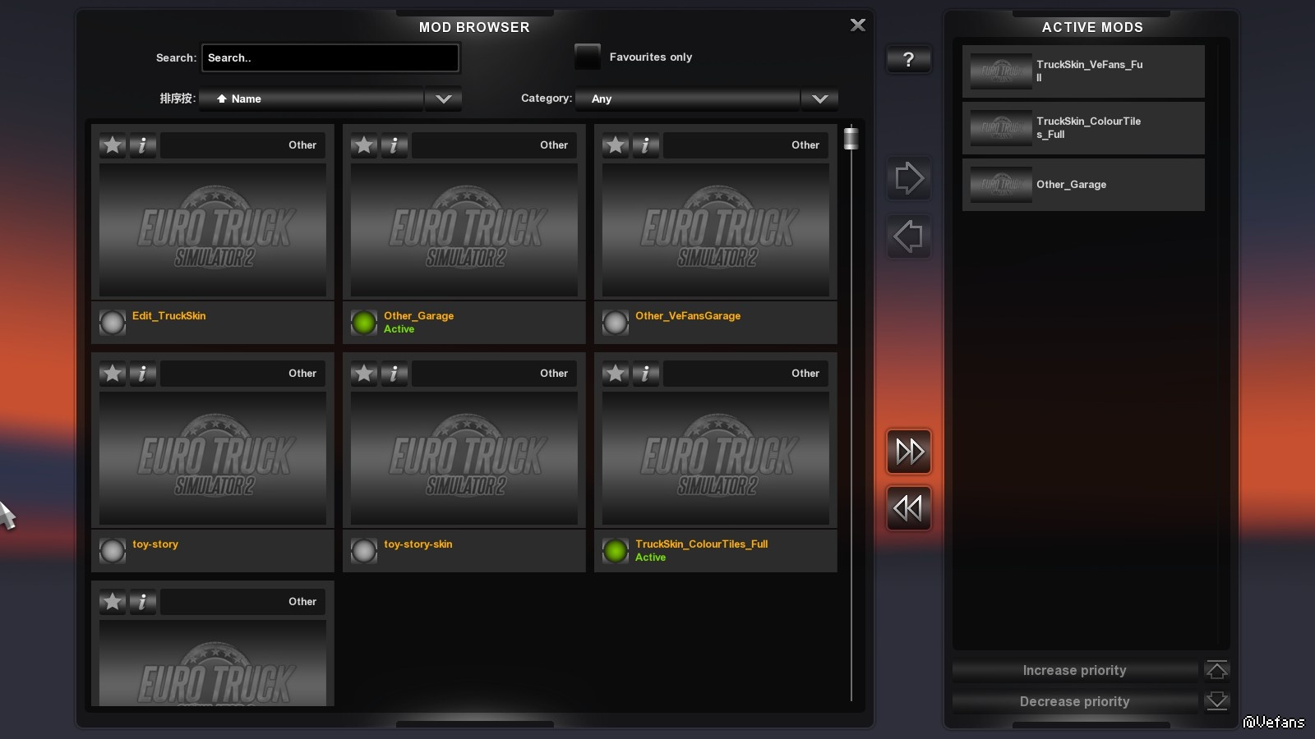This screenshot has width=1315, height=739.
Task: Enable the Favourites only checkbox
Action: [x=588, y=57]
